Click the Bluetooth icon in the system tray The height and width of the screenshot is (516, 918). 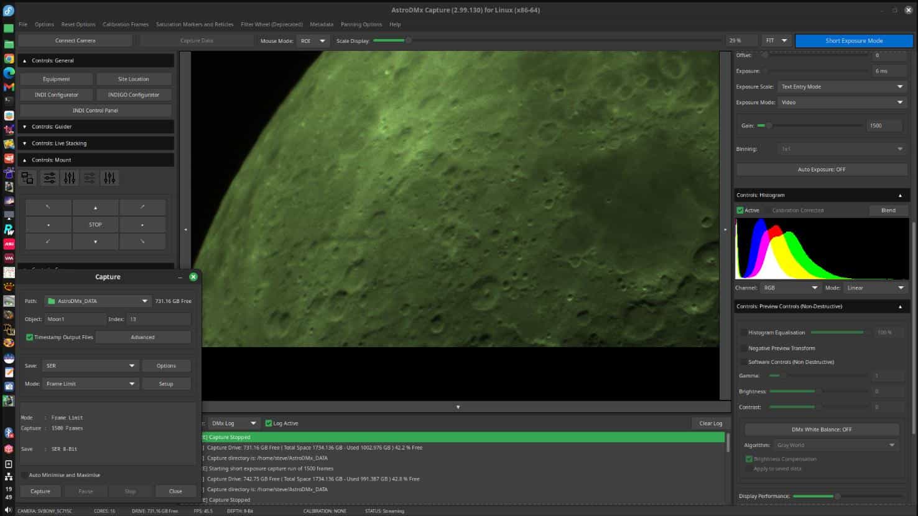pyautogui.click(x=9, y=433)
